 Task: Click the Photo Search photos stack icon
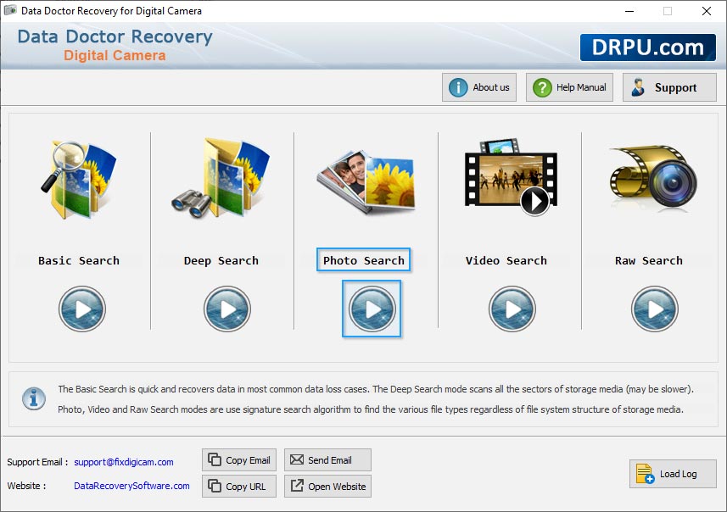click(x=366, y=181)
